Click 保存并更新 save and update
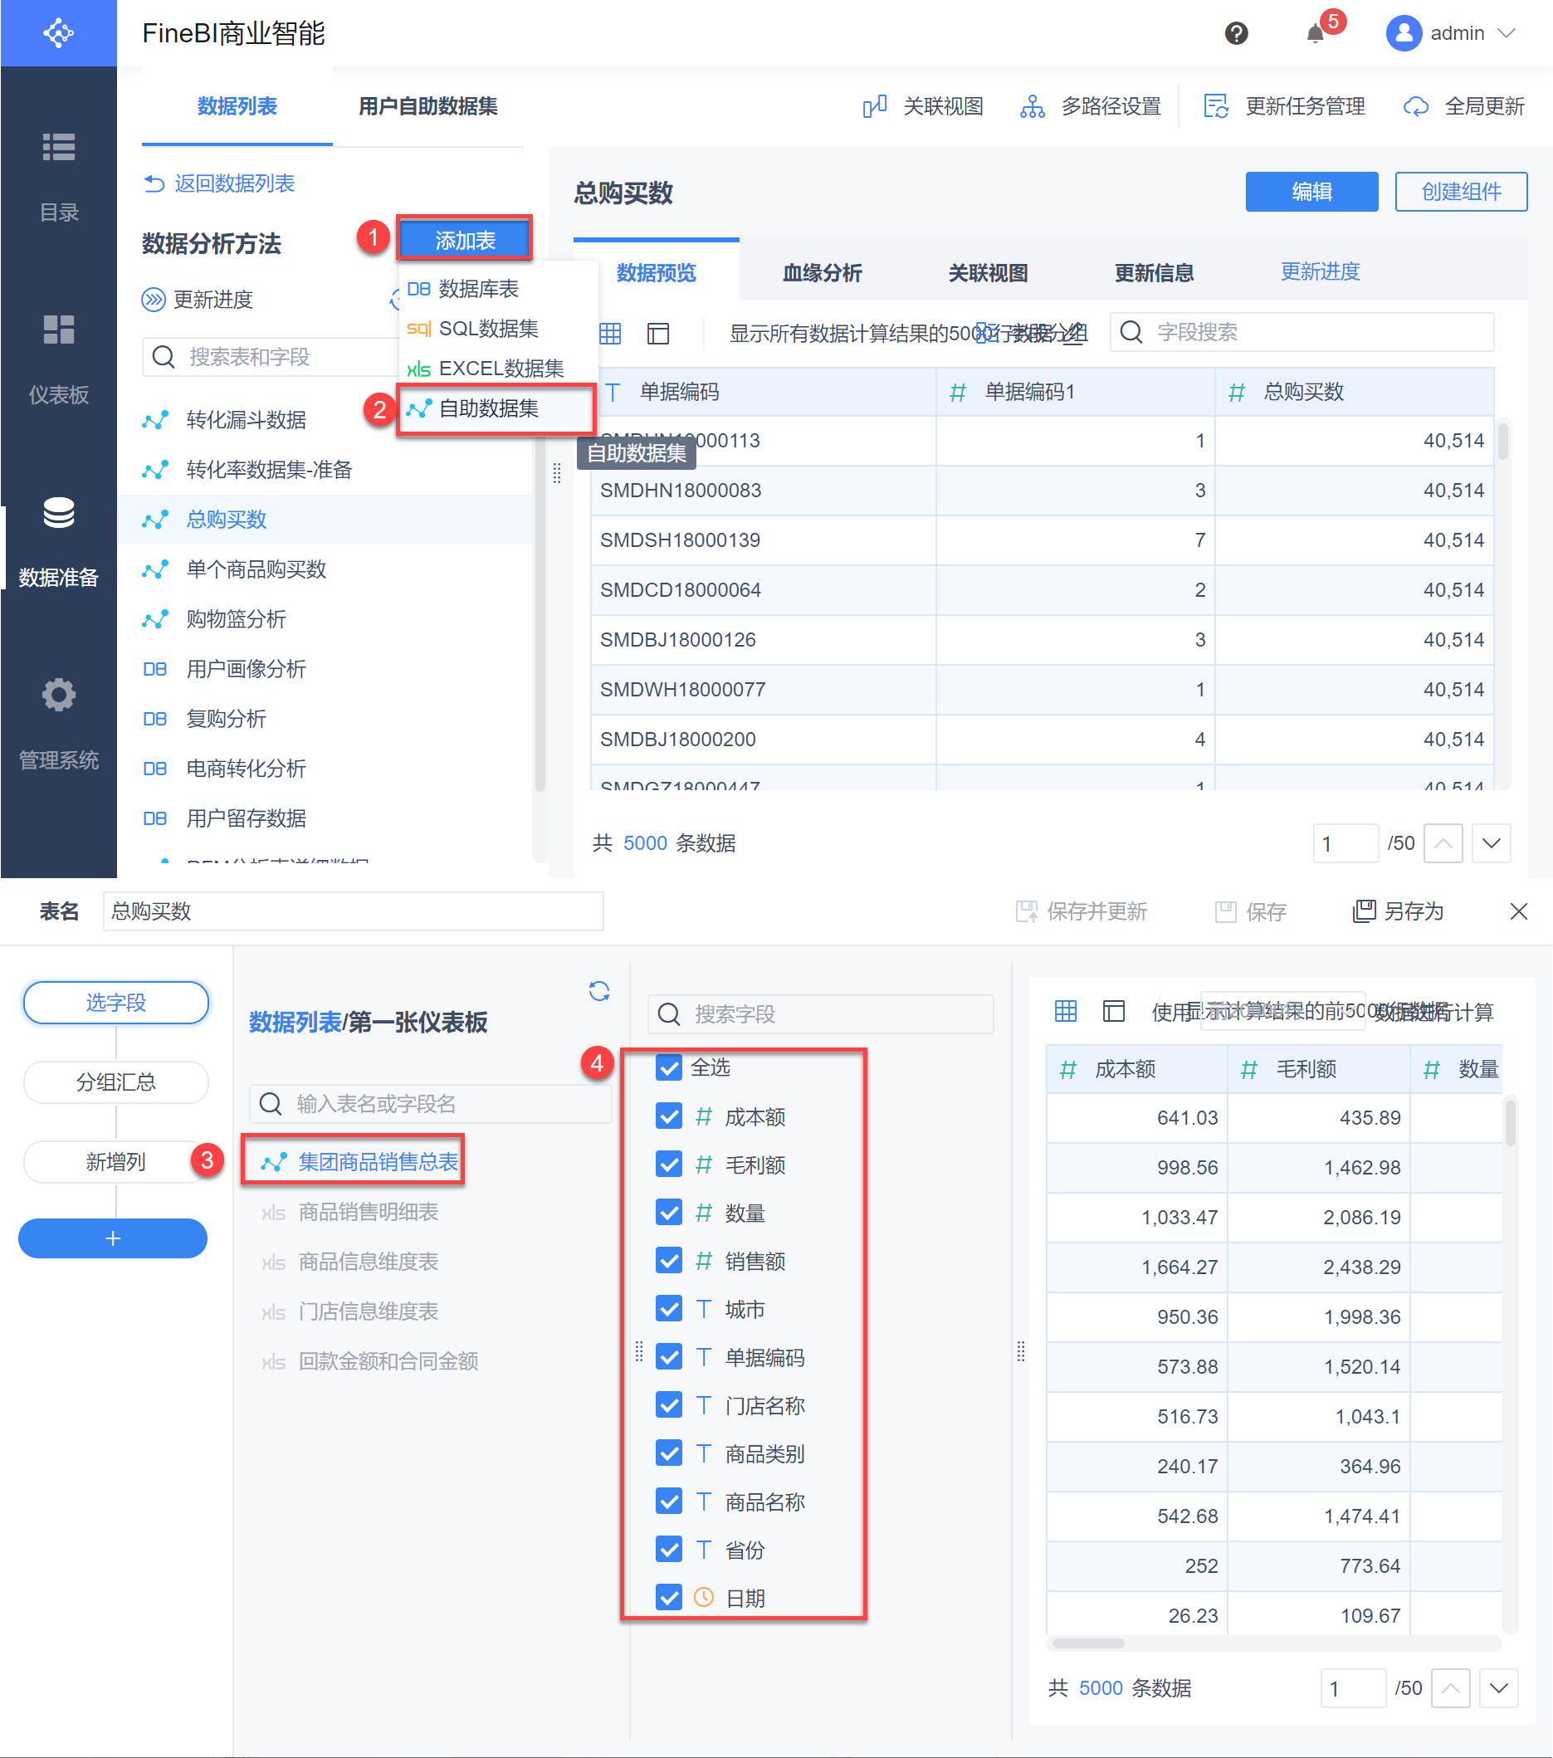1553x1758 pixels. [x=1081, y=911]
